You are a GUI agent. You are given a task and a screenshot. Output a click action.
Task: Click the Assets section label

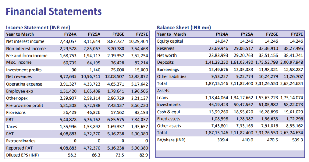[x=163, y=91]
